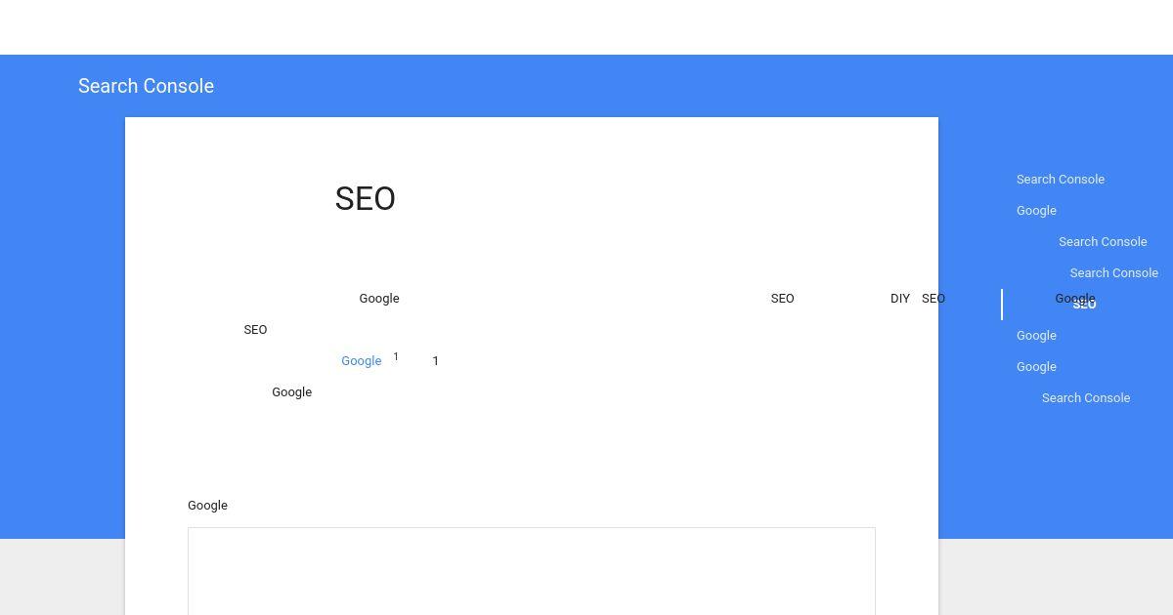Follow the blue Google link in the article
Viewport: 1173px width, 615px height.
[x=361, y=361]
